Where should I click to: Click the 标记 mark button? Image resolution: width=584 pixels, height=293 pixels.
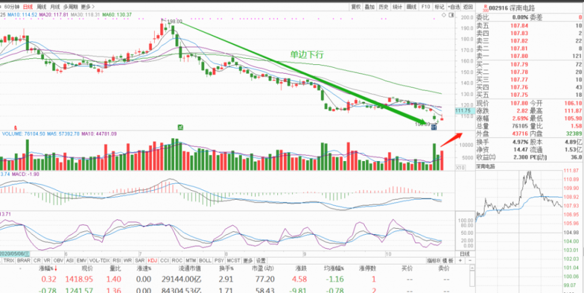(x=440, y=6)
